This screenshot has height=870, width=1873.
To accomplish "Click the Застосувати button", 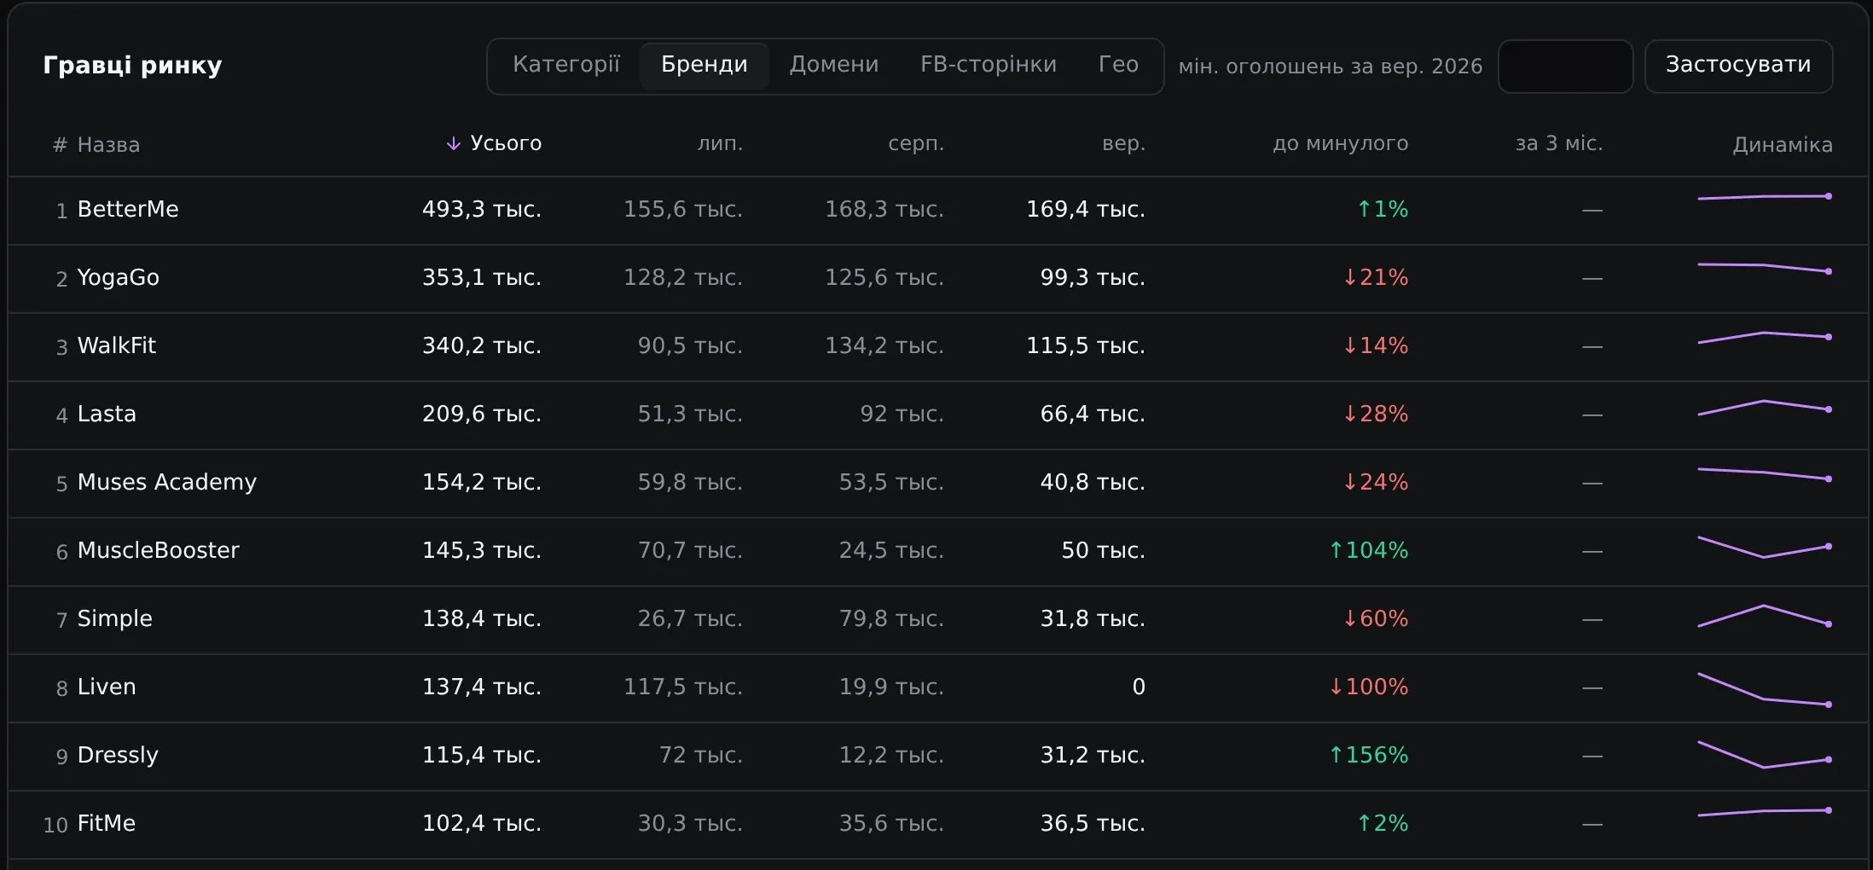I will pyautogui.click(x=1738, y=67).
